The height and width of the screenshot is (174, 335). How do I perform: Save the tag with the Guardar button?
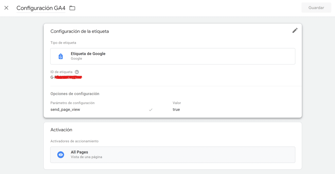point(316,8)
